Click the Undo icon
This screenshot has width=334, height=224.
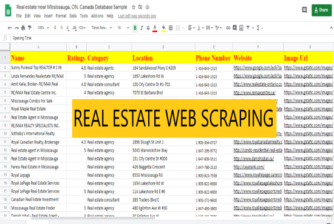click(10, 28)
